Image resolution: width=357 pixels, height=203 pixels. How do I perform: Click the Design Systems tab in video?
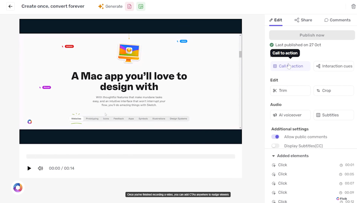point(178,119)
